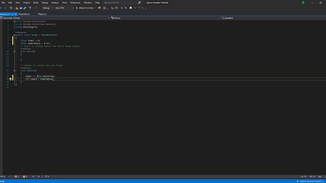Click the bookmark toggle icon in toolbar
Screen dimensions: 326x183
pos(130,8)
